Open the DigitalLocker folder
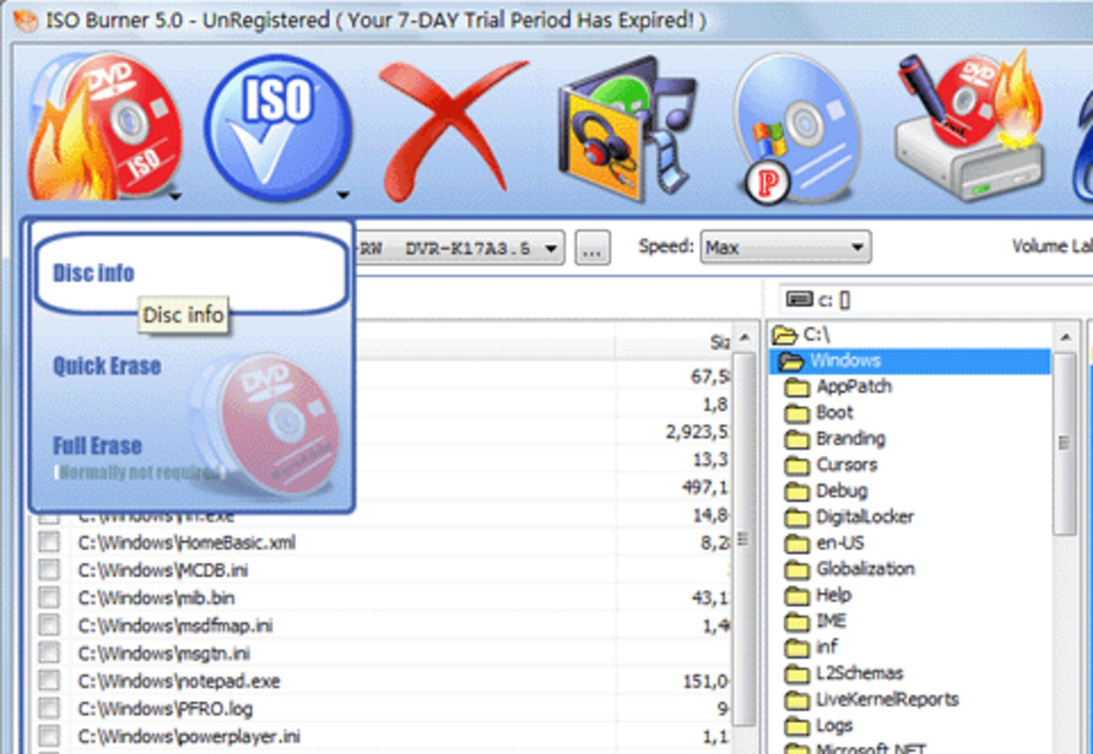Viewport: 1093px width, 754px height. pyautogui.click(x=849, y=517)
